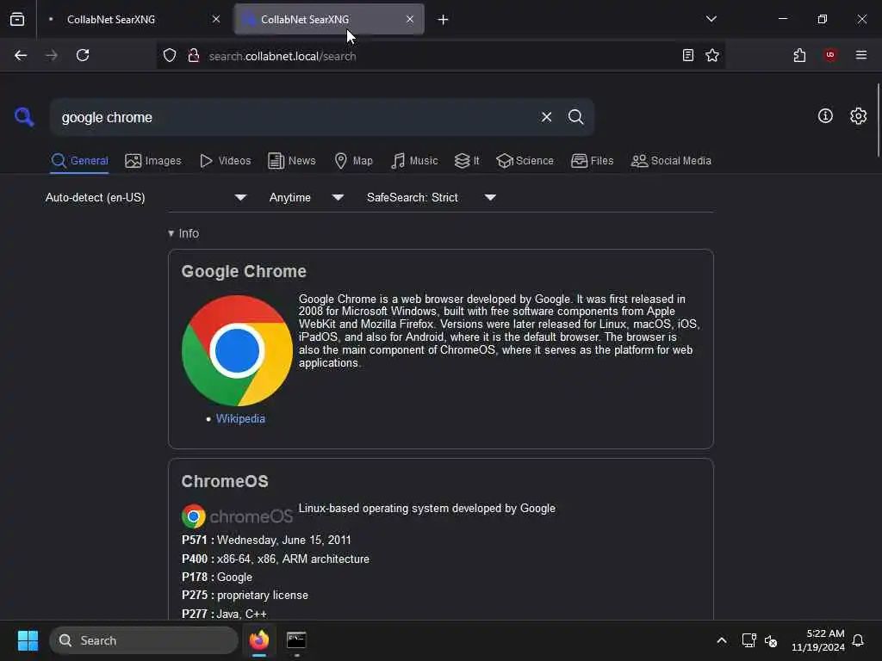Viewport: 882px width, 661px height.
Task: Open tracking protection shield icon
Action: click(x=170, y=56)
